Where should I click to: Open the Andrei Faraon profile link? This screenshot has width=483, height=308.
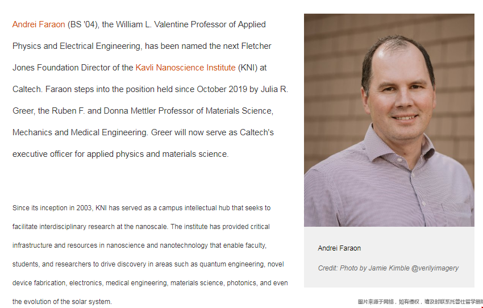click(x=39, y=24)
